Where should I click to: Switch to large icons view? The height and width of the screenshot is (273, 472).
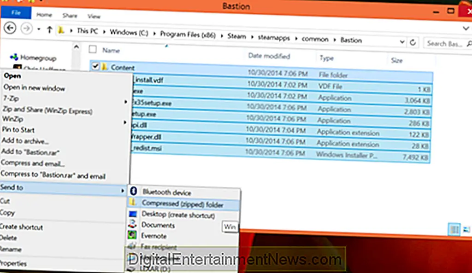point(466,230)
